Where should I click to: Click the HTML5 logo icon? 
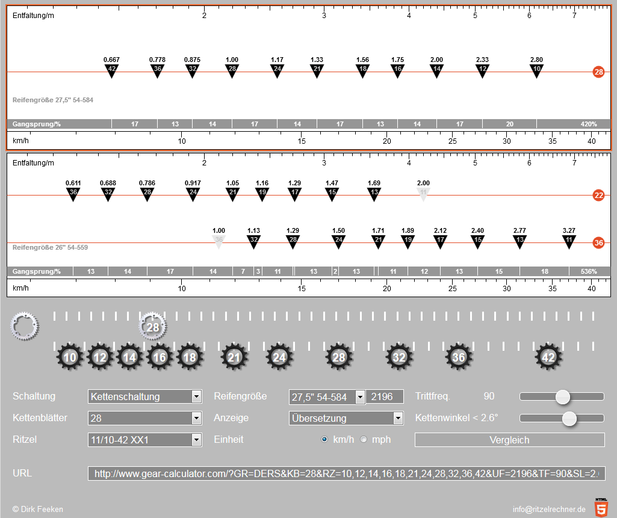601,508
